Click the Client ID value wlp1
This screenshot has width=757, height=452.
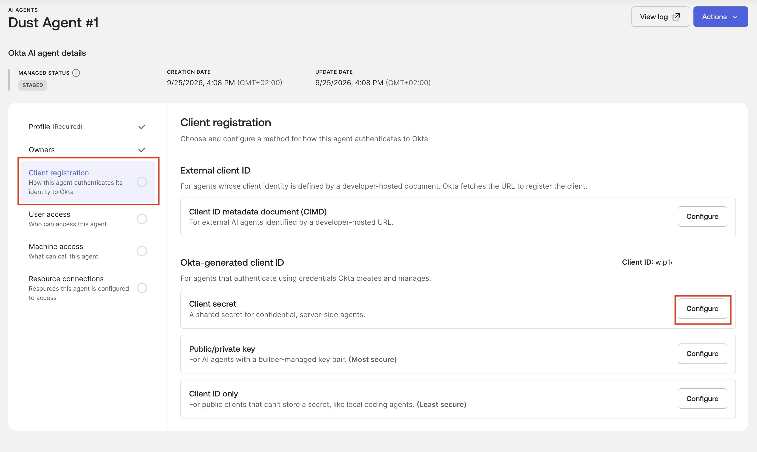click(663, 262)
